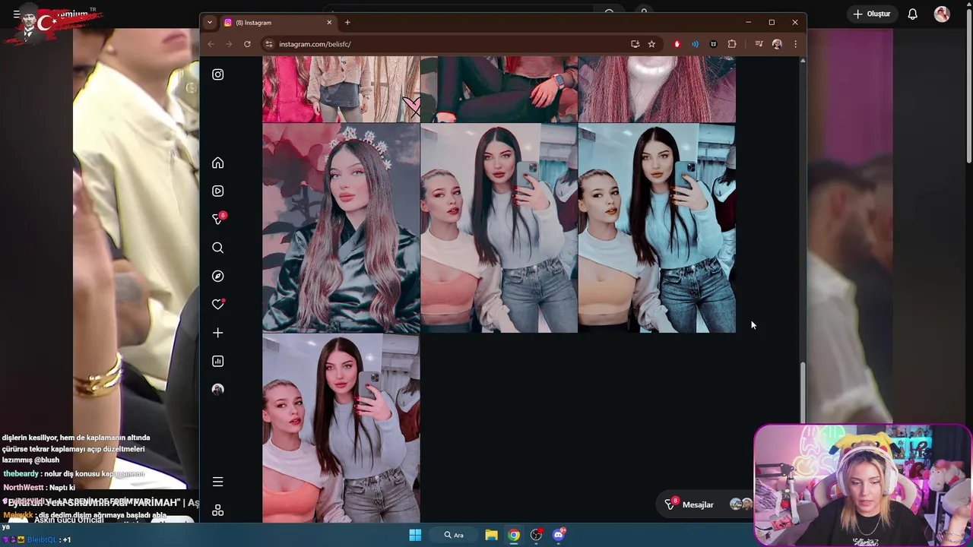View site information for instagram.com
The width and height of the screenshot is (973, 547).
pyautogui.click(x=268, y=44)
